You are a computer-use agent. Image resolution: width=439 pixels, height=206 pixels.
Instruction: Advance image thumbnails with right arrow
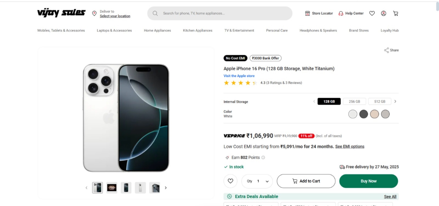pos(166,188)
